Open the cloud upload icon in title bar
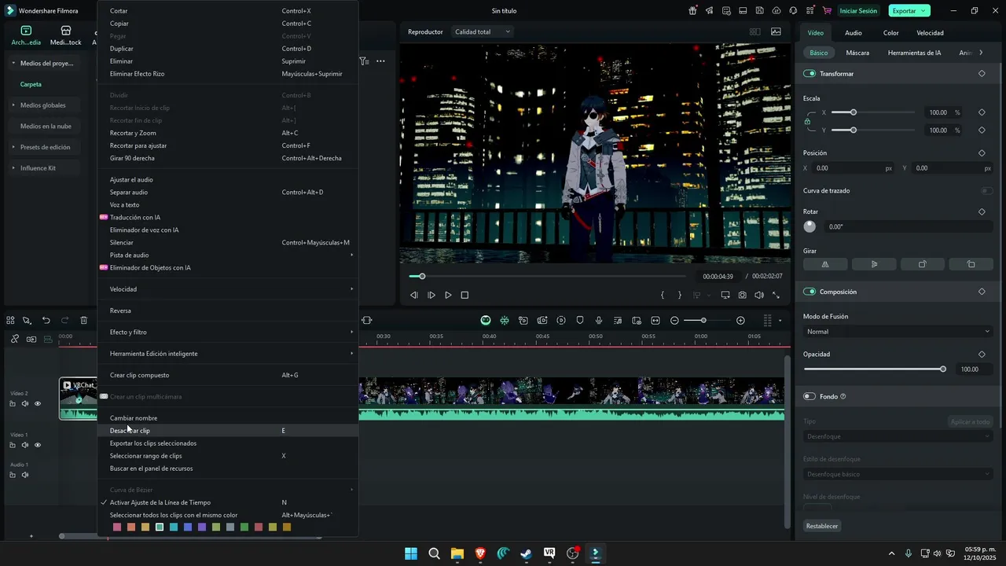The image size is (1006, 566). pyautogui.click(x=777, y=11)
